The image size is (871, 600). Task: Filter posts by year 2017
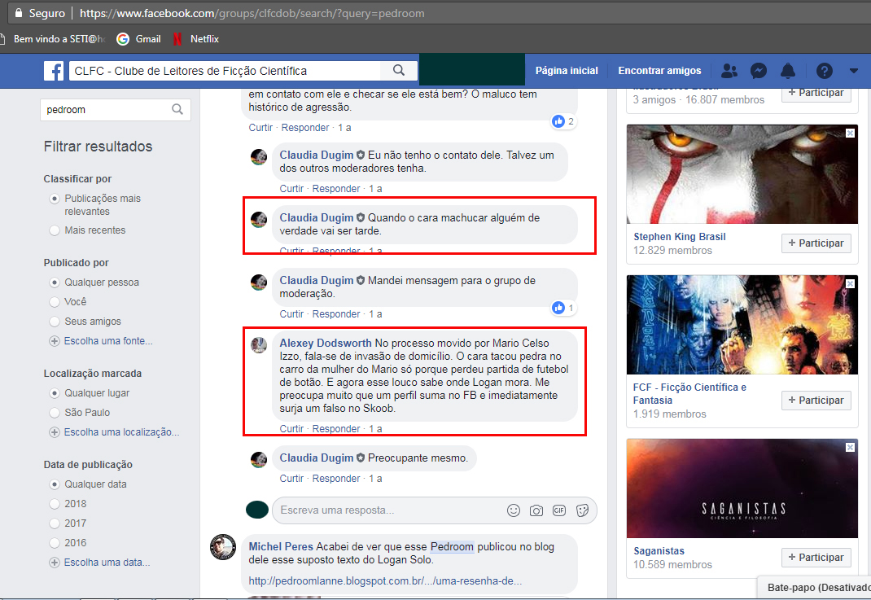click(x=55, y=523)
